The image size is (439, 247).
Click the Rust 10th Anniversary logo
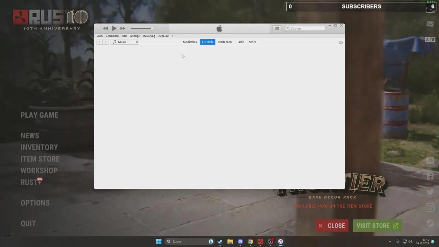point(50,20)
